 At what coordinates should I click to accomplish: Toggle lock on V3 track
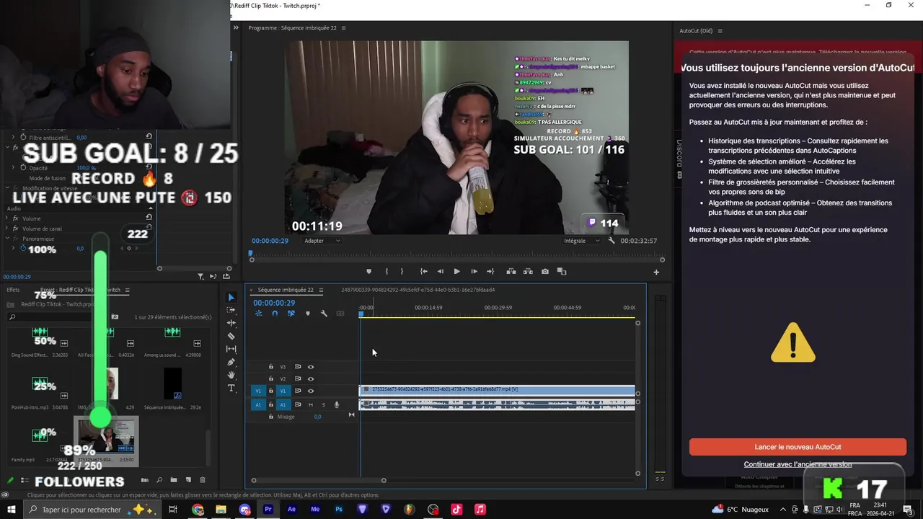point(271,367)
